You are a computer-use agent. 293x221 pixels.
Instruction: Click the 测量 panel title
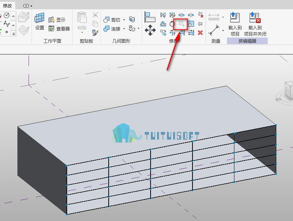coord(216,41)
